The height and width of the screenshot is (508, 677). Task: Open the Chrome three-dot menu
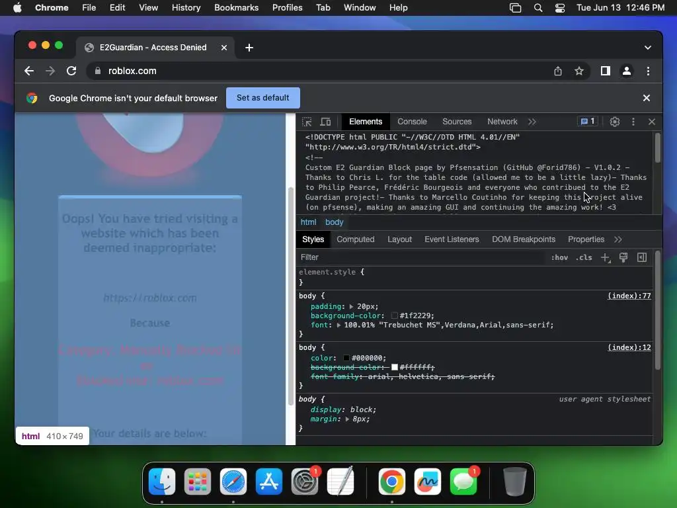[648, 71]
